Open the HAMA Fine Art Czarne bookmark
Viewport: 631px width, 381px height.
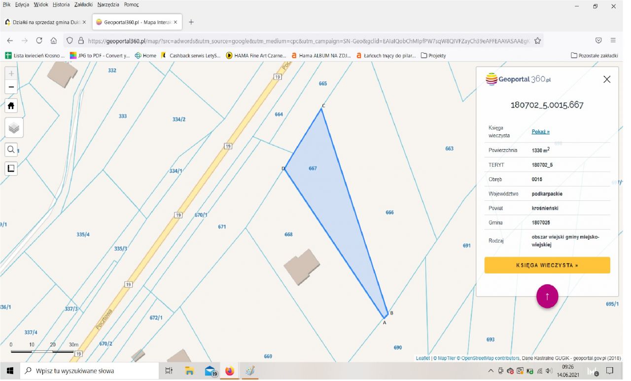coord(256,56)
